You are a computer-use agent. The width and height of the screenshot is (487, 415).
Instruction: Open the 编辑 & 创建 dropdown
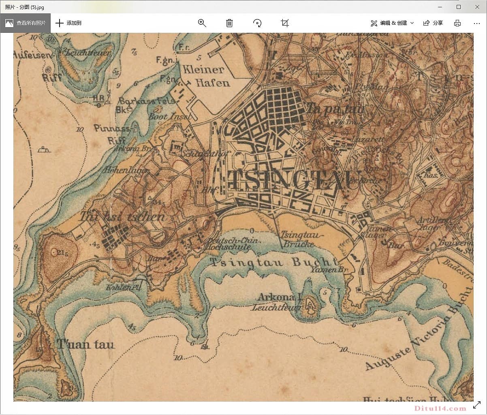(393, 23)
